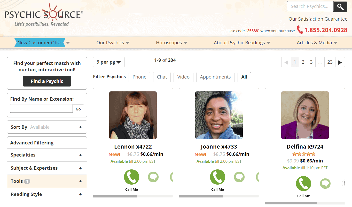Click the "1-9 of 204" results count
Screen dimensions: 352x207
pyautogui.click(x=165, y=60)
